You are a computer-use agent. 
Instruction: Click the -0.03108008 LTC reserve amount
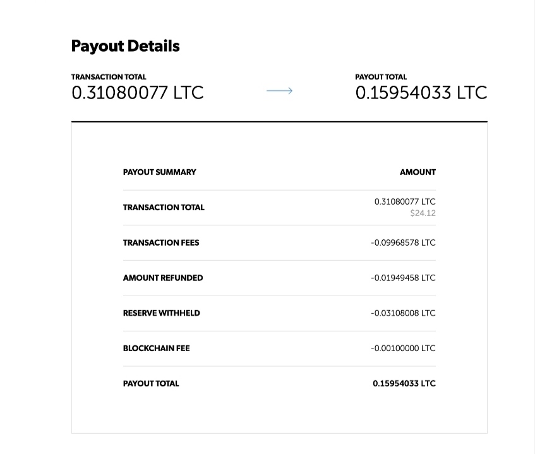(x=403, y=313)
